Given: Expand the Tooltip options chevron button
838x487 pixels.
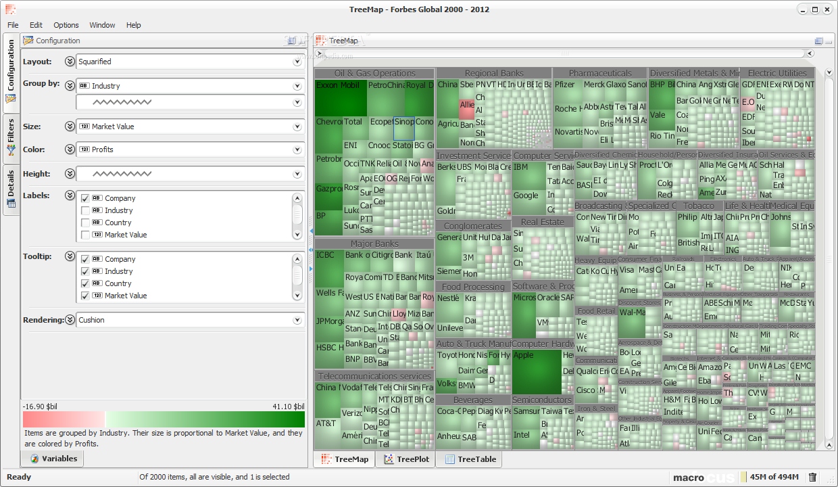Looking at the screenshot, I should 70,256.
